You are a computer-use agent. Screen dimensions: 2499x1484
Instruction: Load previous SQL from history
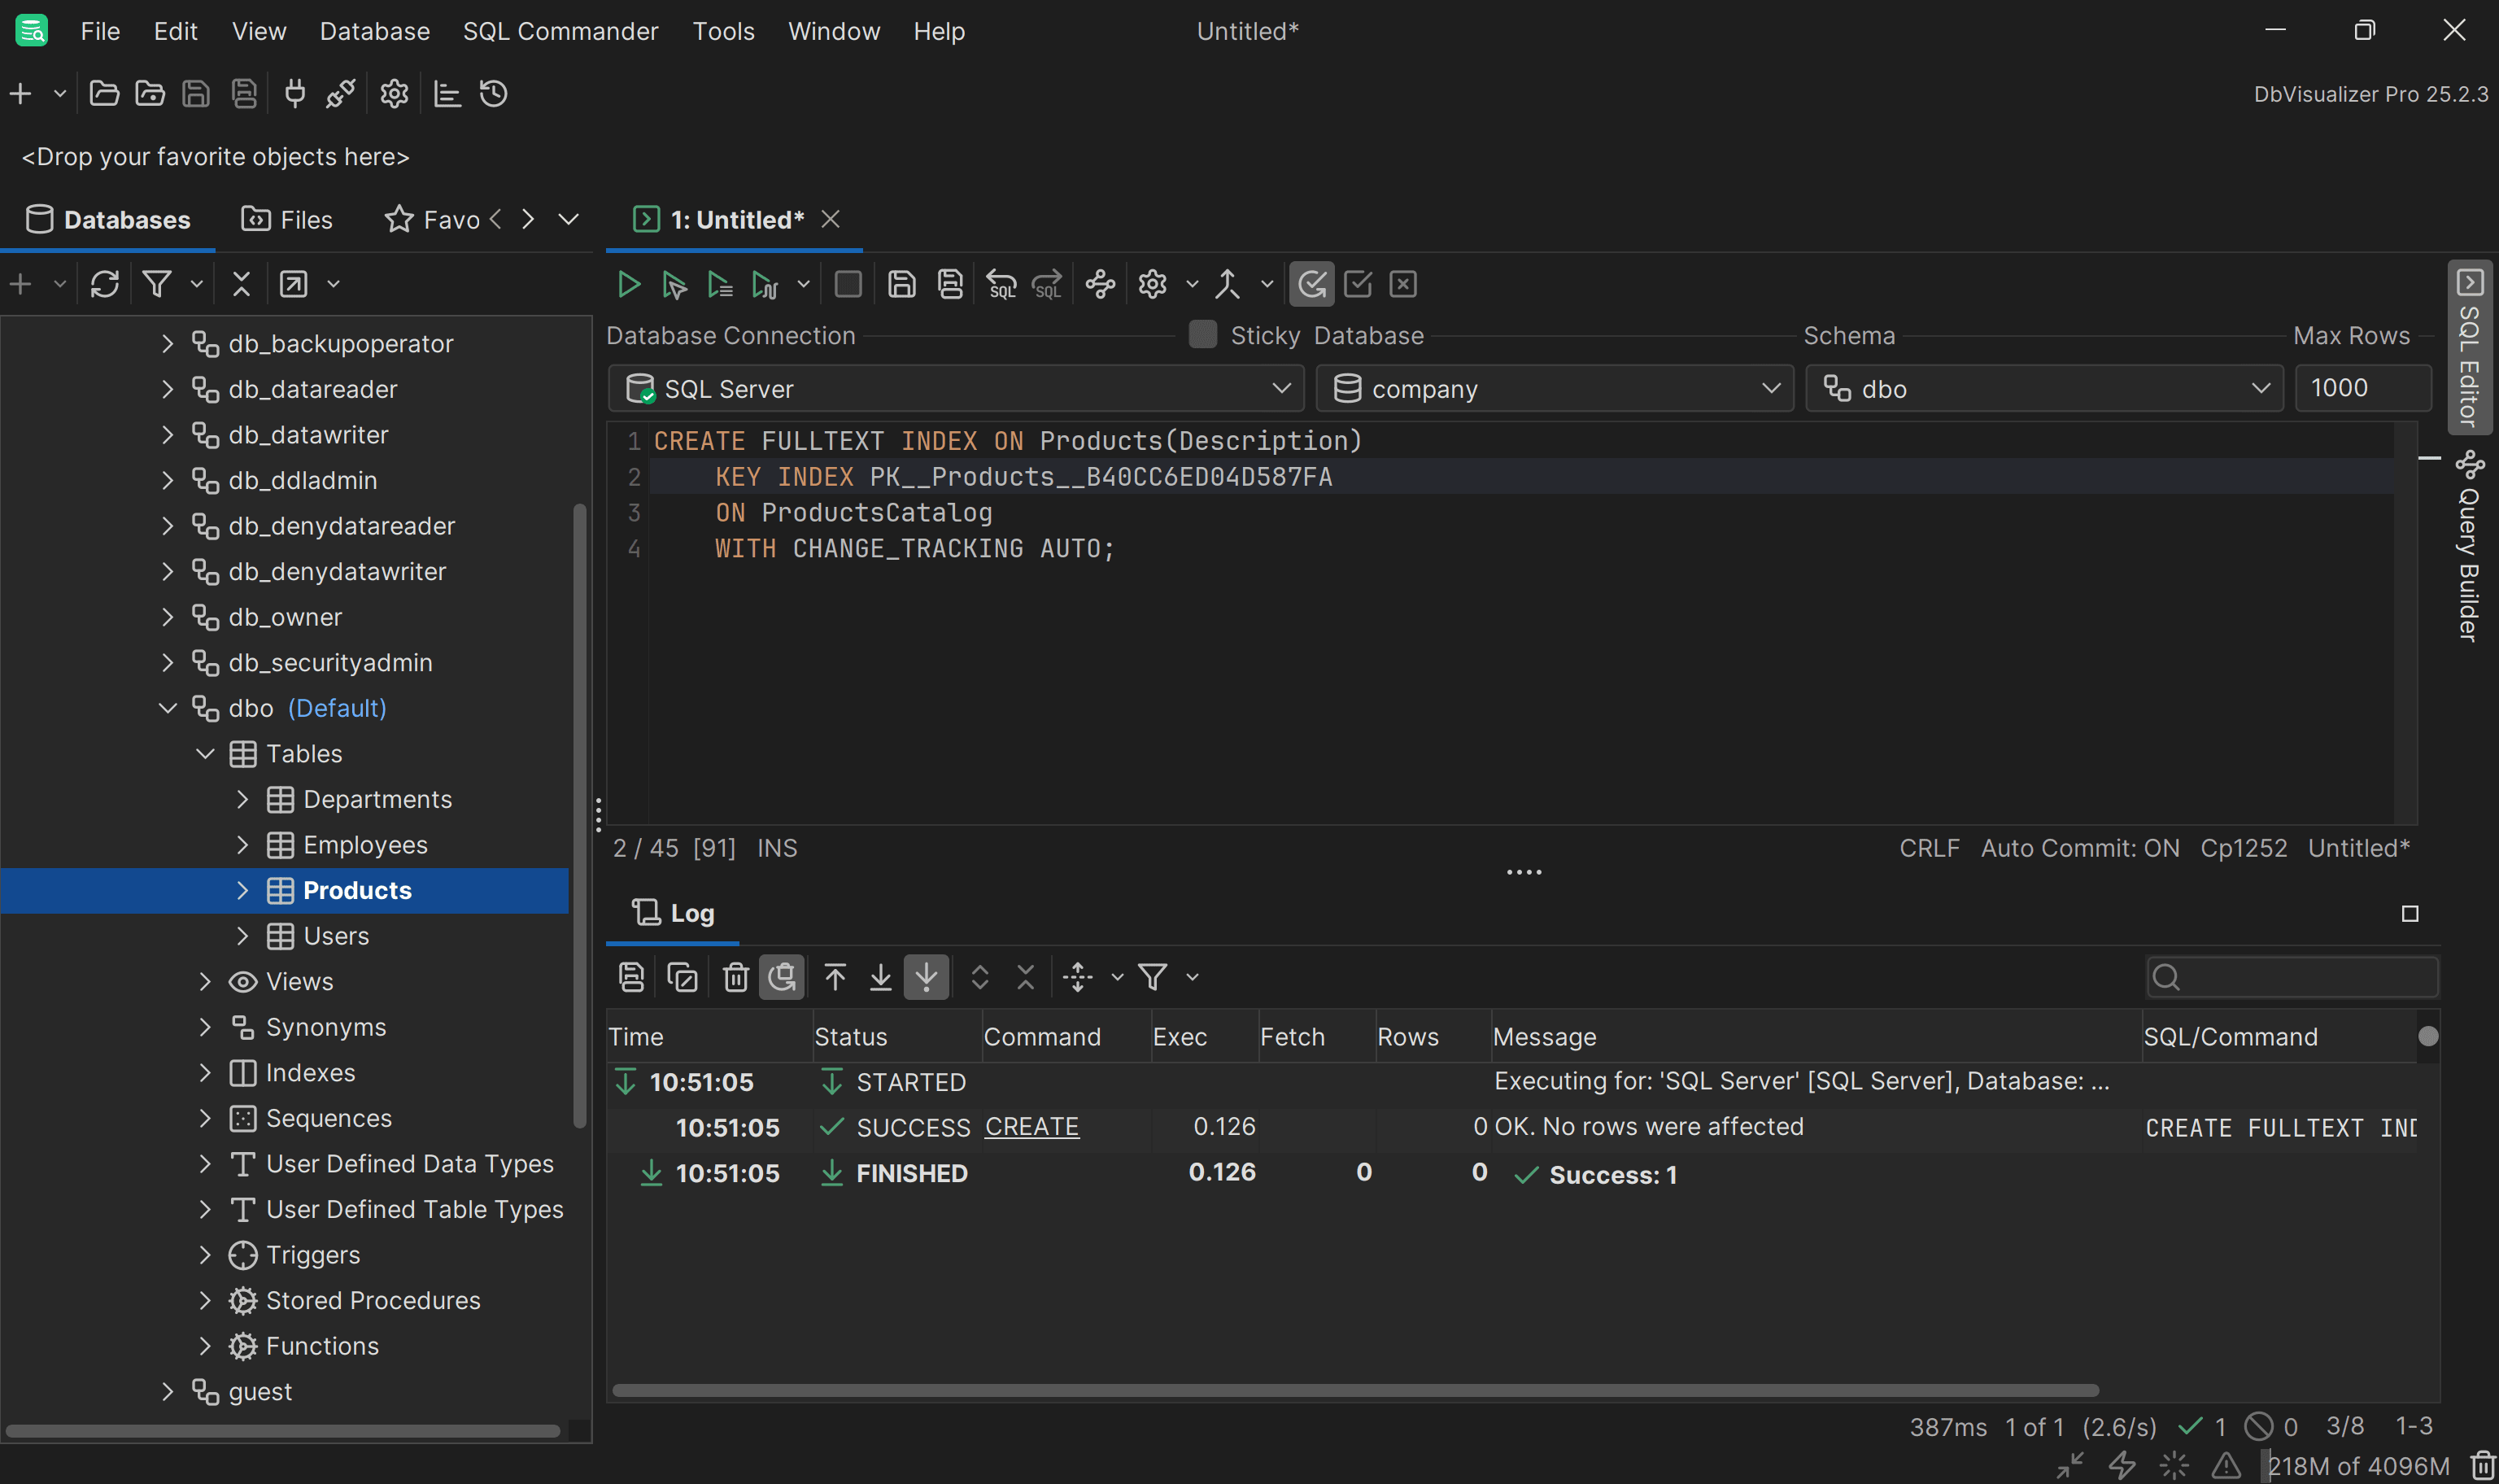click(x=1001, y=285)
